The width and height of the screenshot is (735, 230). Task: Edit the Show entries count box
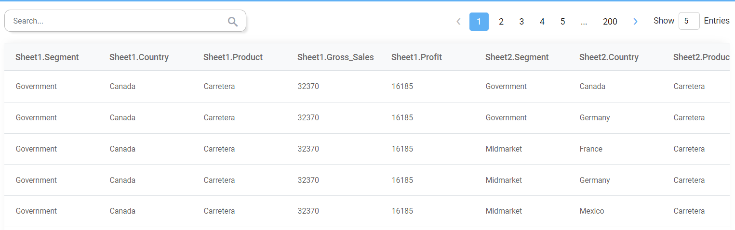coord(689,21)
